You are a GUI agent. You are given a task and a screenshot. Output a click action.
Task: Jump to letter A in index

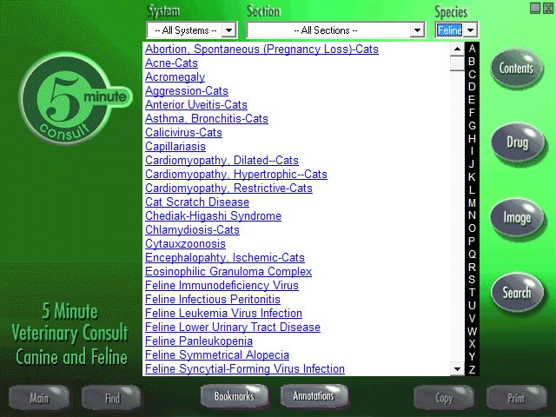[472, 49]
